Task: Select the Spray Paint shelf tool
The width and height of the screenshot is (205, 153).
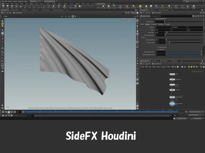Action: [54, 7]
